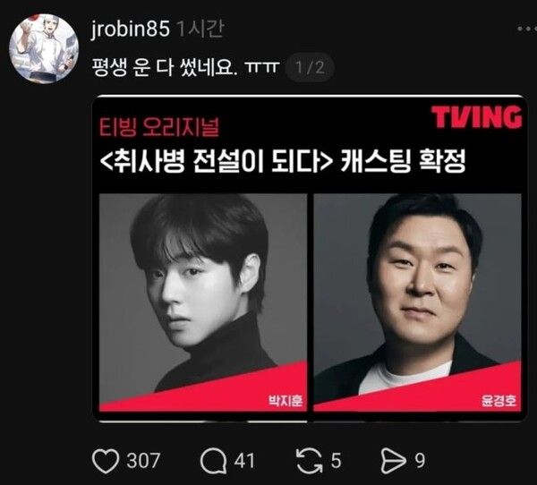This screenshot has width=537, height=485.
Task: Open replies via the speech bubble icon
Action: (x=213, y=462)
